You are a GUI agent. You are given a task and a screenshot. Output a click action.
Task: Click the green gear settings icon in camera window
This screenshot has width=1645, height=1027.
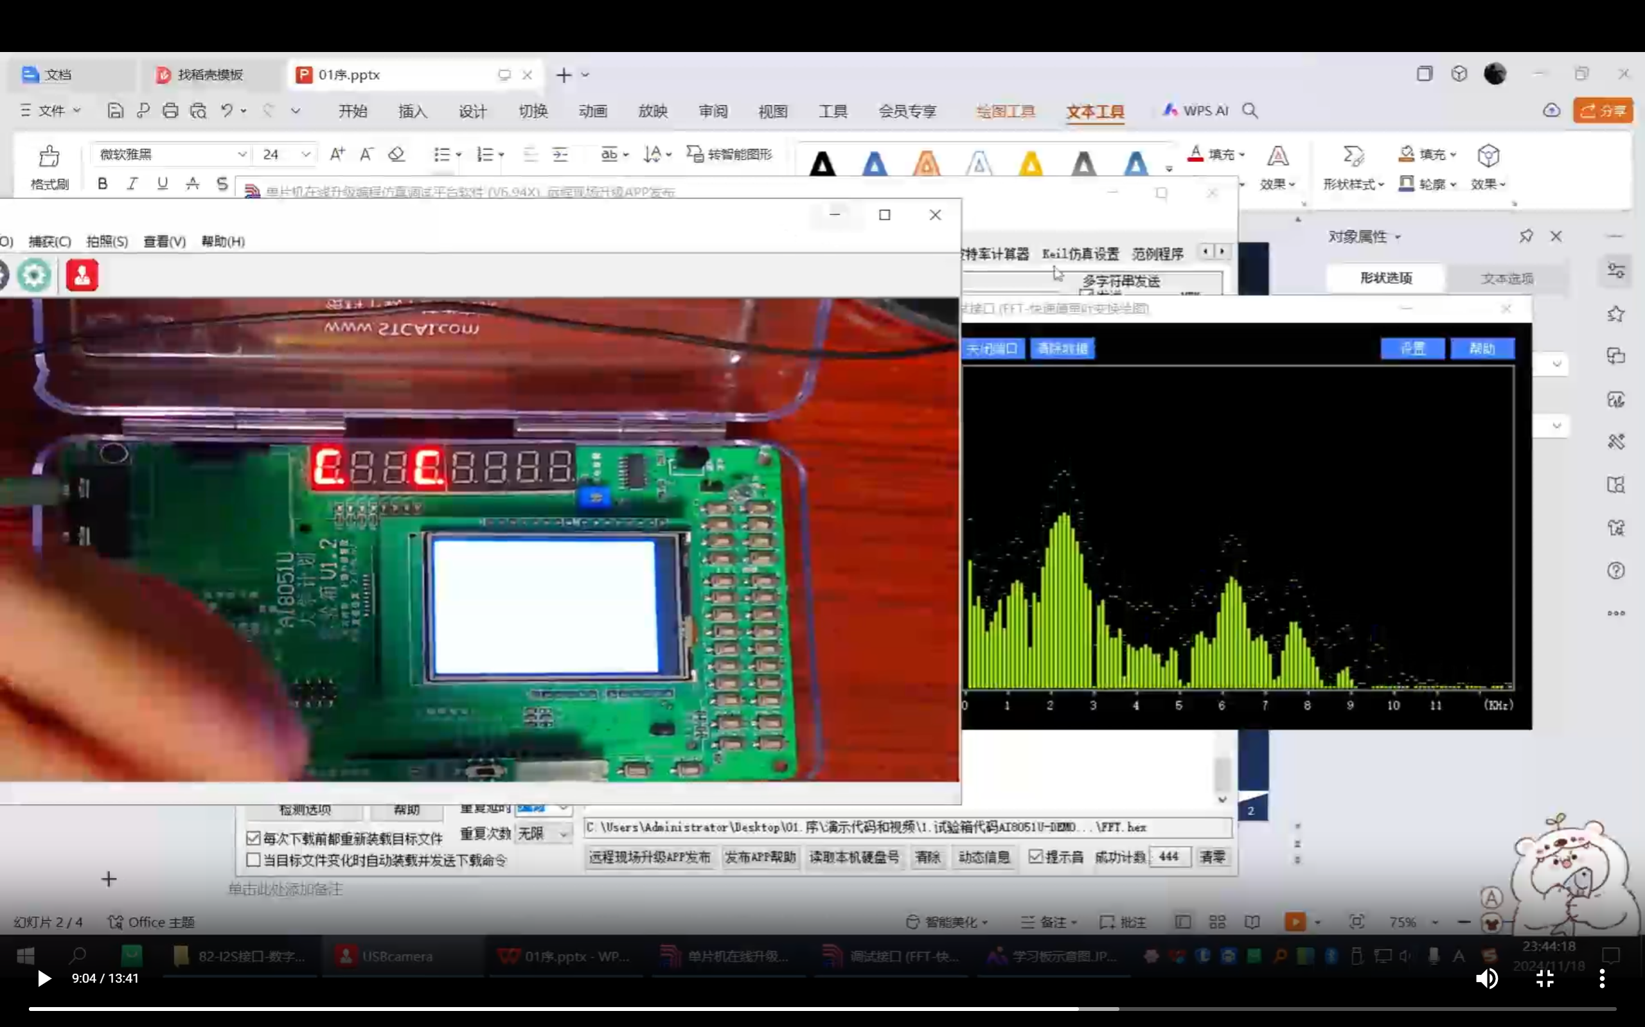pyautogui.click(x=34, y=275)
